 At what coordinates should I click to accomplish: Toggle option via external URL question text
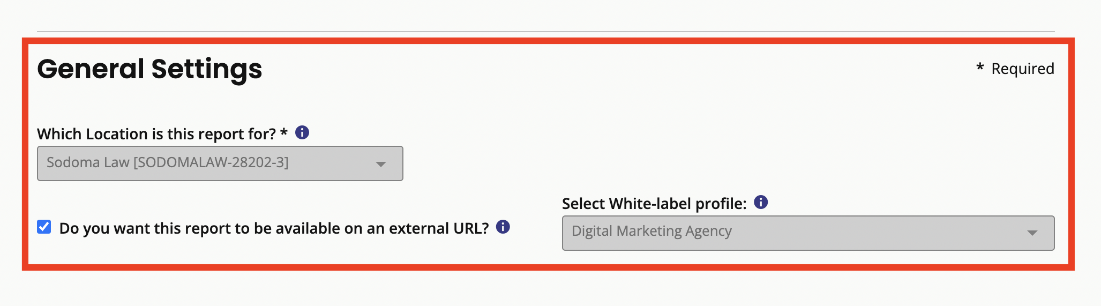click(x=274, y=228)
